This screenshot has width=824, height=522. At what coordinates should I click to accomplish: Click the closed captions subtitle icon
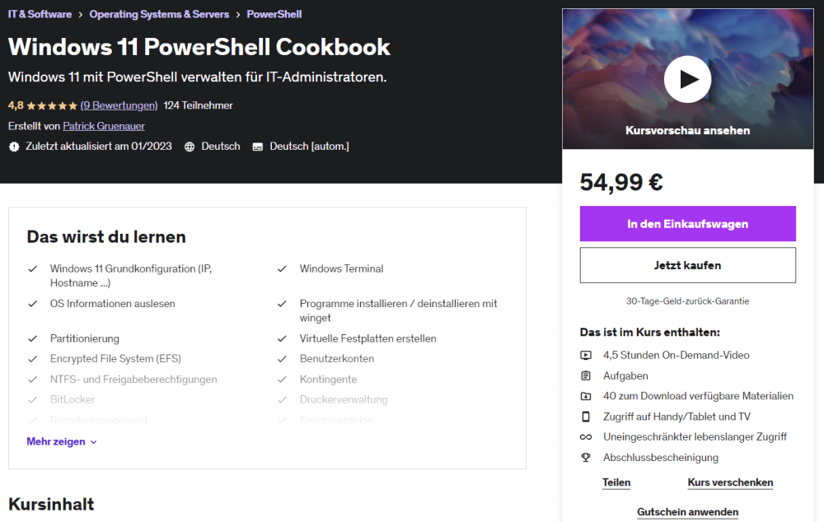pos(258,147)
